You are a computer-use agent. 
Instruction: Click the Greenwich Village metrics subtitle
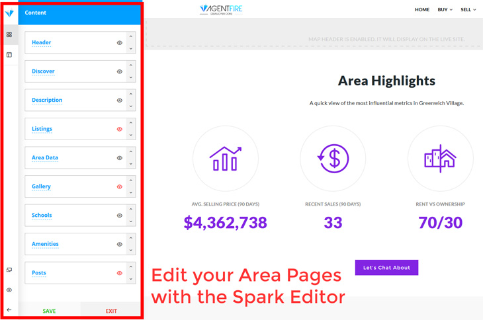[x=386, y=103]
